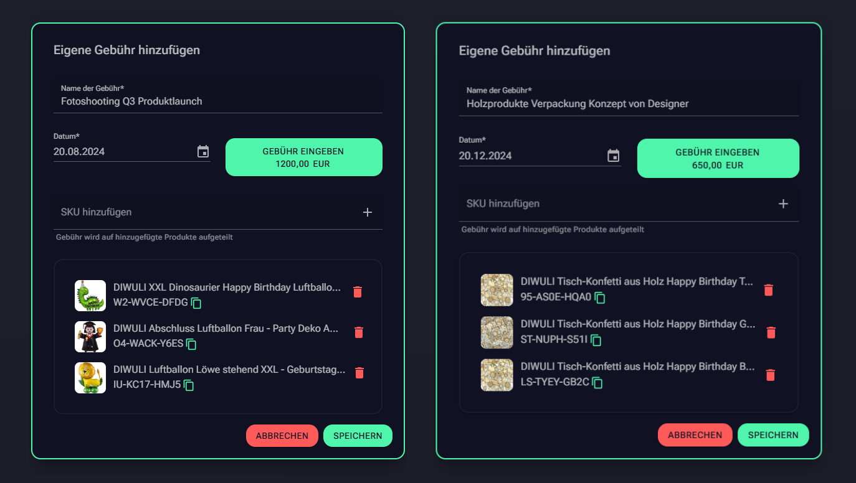Viewport: 856px width, 483px height.
Task: Click the Holzprodukte Verpackung Konzept name field
Action: tap(628, 104)
